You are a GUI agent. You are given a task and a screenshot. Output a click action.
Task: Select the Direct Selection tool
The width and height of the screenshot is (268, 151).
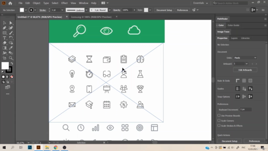pyautogui.click(x=11, y=23)
